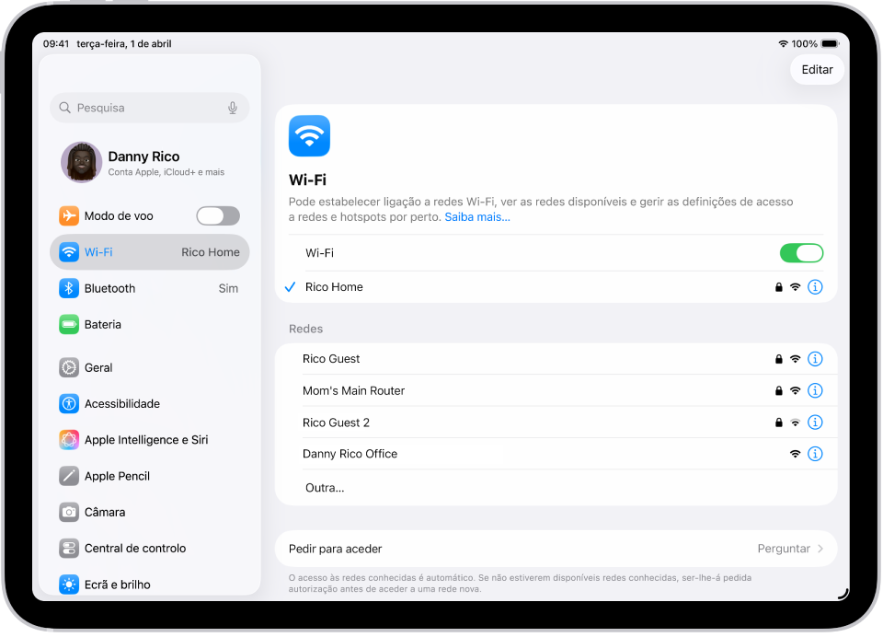The image size is (883, 637).
Task: Open info for Rico Home network
Action: [x=815, y=287]
